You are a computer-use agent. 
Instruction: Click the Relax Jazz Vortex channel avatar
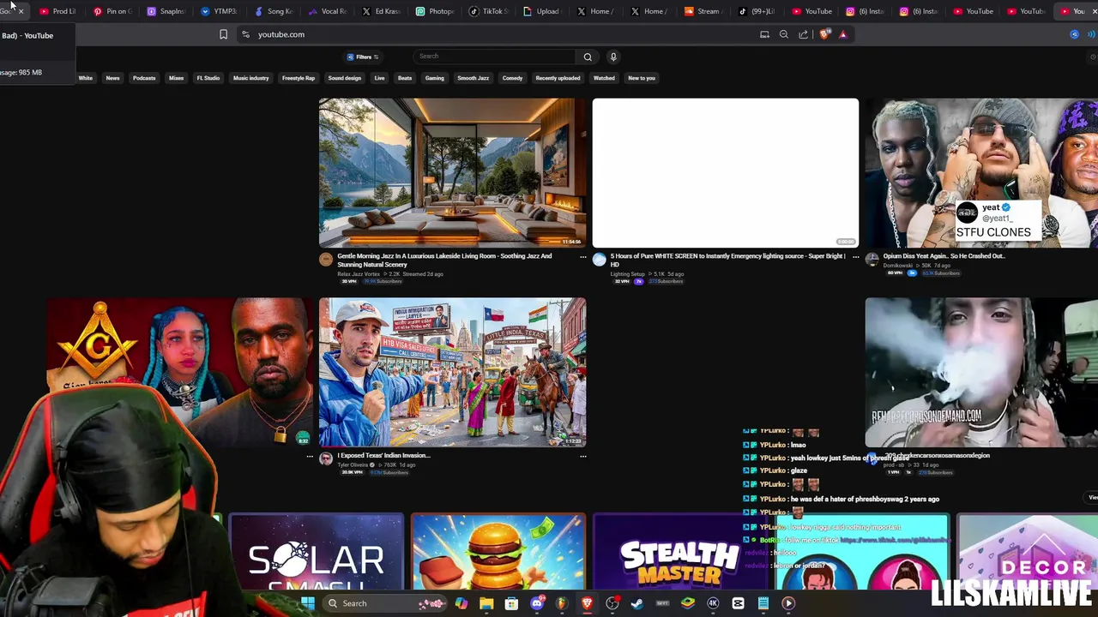point(326,260)
